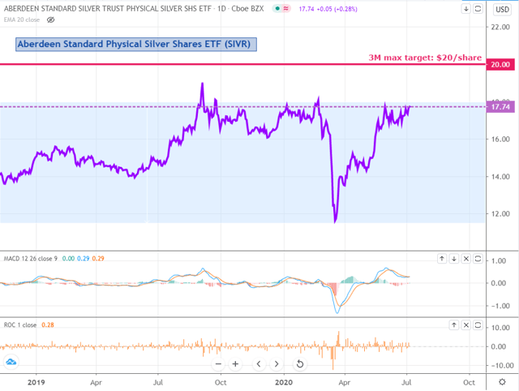The image size is (519, 391).
Task: Click the ROC value 0.28
Action: (x=48, y=325)
